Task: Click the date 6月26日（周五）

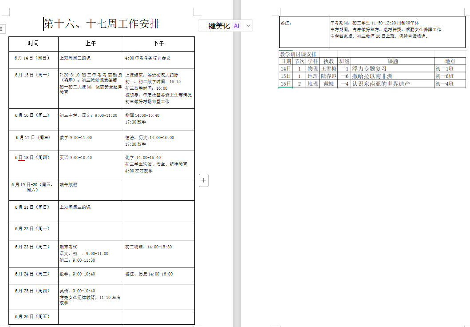Action: 32,316
